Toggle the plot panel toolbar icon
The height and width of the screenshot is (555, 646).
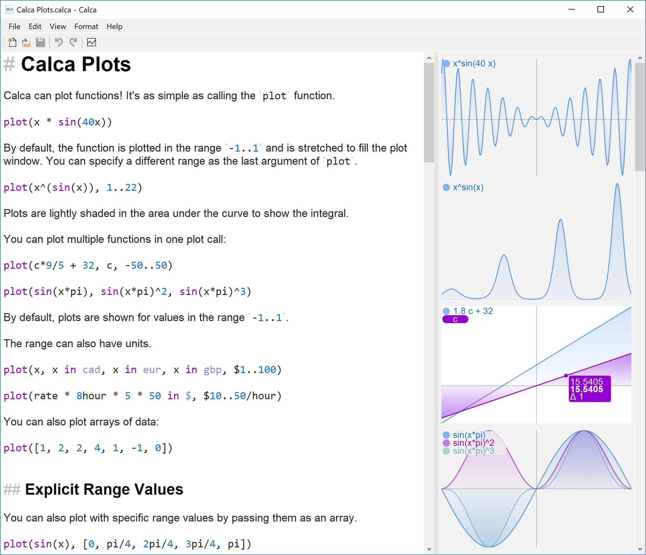coord(92,42)
